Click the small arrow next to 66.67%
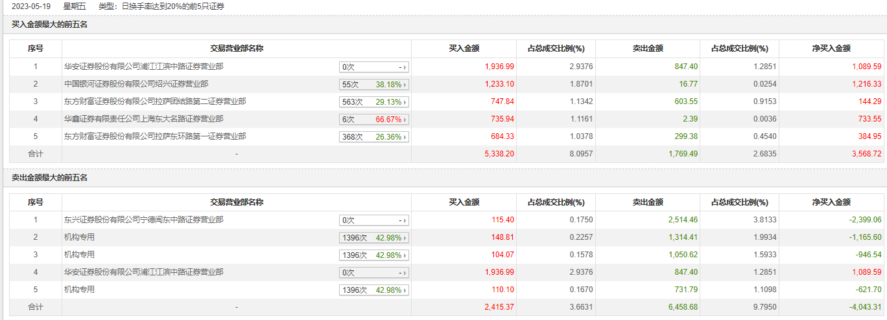Image resolution: width=887 pixels, height=320 pixels. [x=407, y=120]
